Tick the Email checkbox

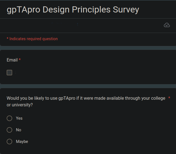click(x=9, y=73)
